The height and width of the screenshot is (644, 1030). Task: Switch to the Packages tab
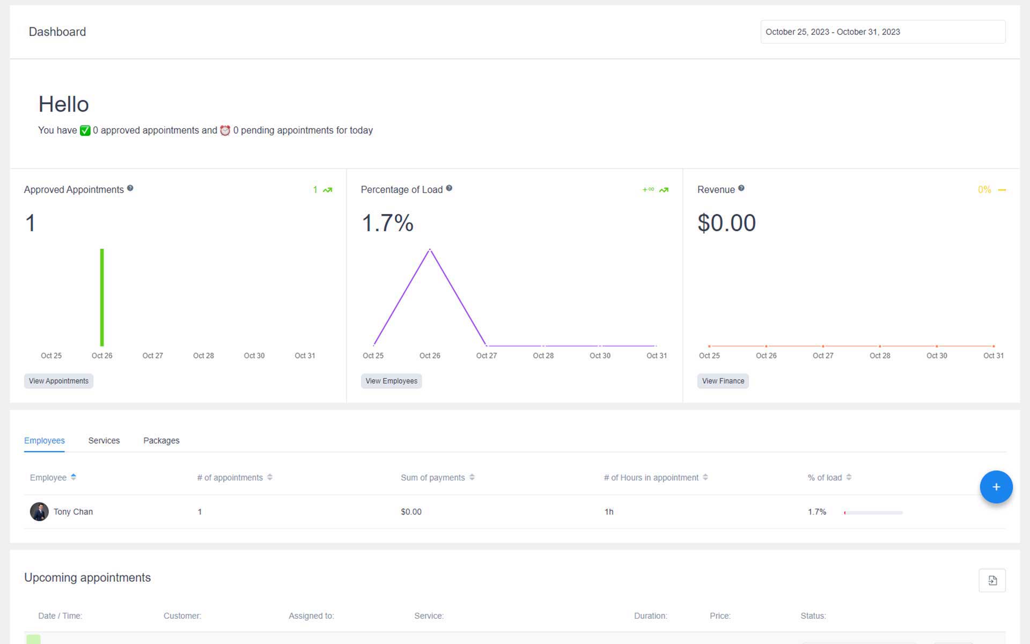pos(161,441)
